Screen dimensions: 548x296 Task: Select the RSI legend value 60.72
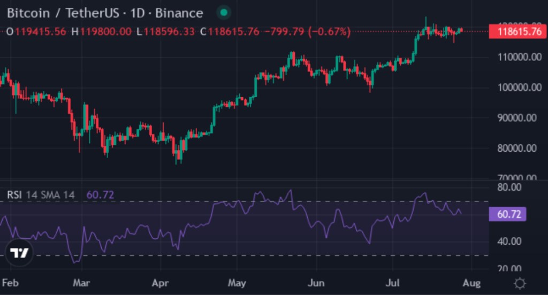pyautogui.click(x=100, y=194)
